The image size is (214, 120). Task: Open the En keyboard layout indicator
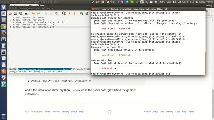[x=142, y=2]
